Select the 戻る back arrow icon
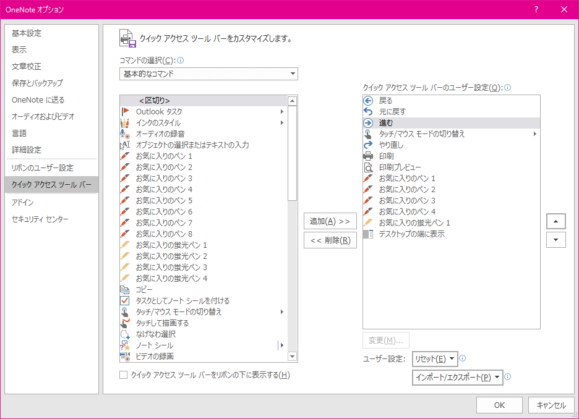Viewport: 579px width, 419px height. (x=368, y=100)
